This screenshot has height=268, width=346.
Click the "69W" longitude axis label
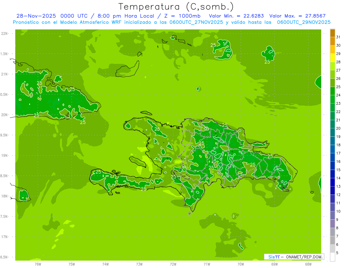pos(274,264)
